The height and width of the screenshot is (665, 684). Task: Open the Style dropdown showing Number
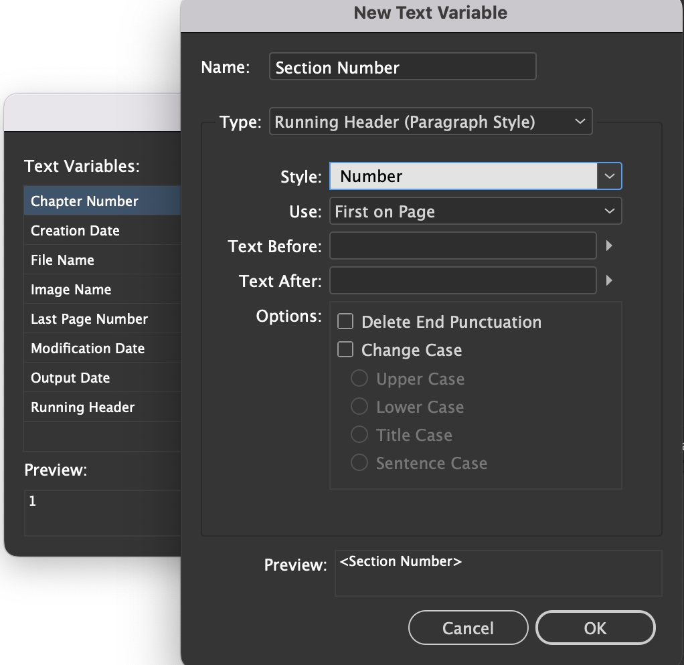click(475, 176)
